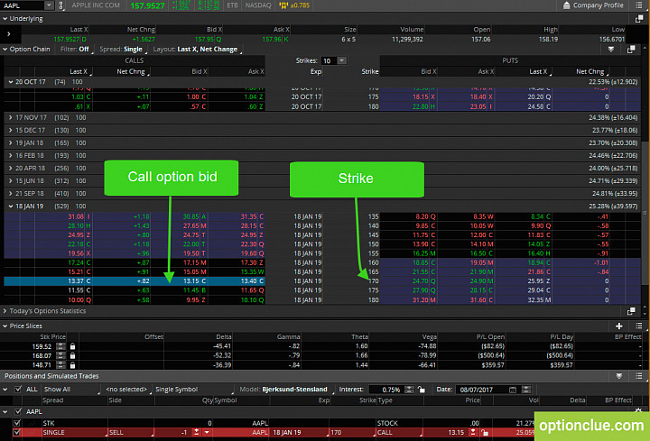Uncheck the AAPL group checkbox
This screenshot has height=441, width=650.
click(18, 411)
